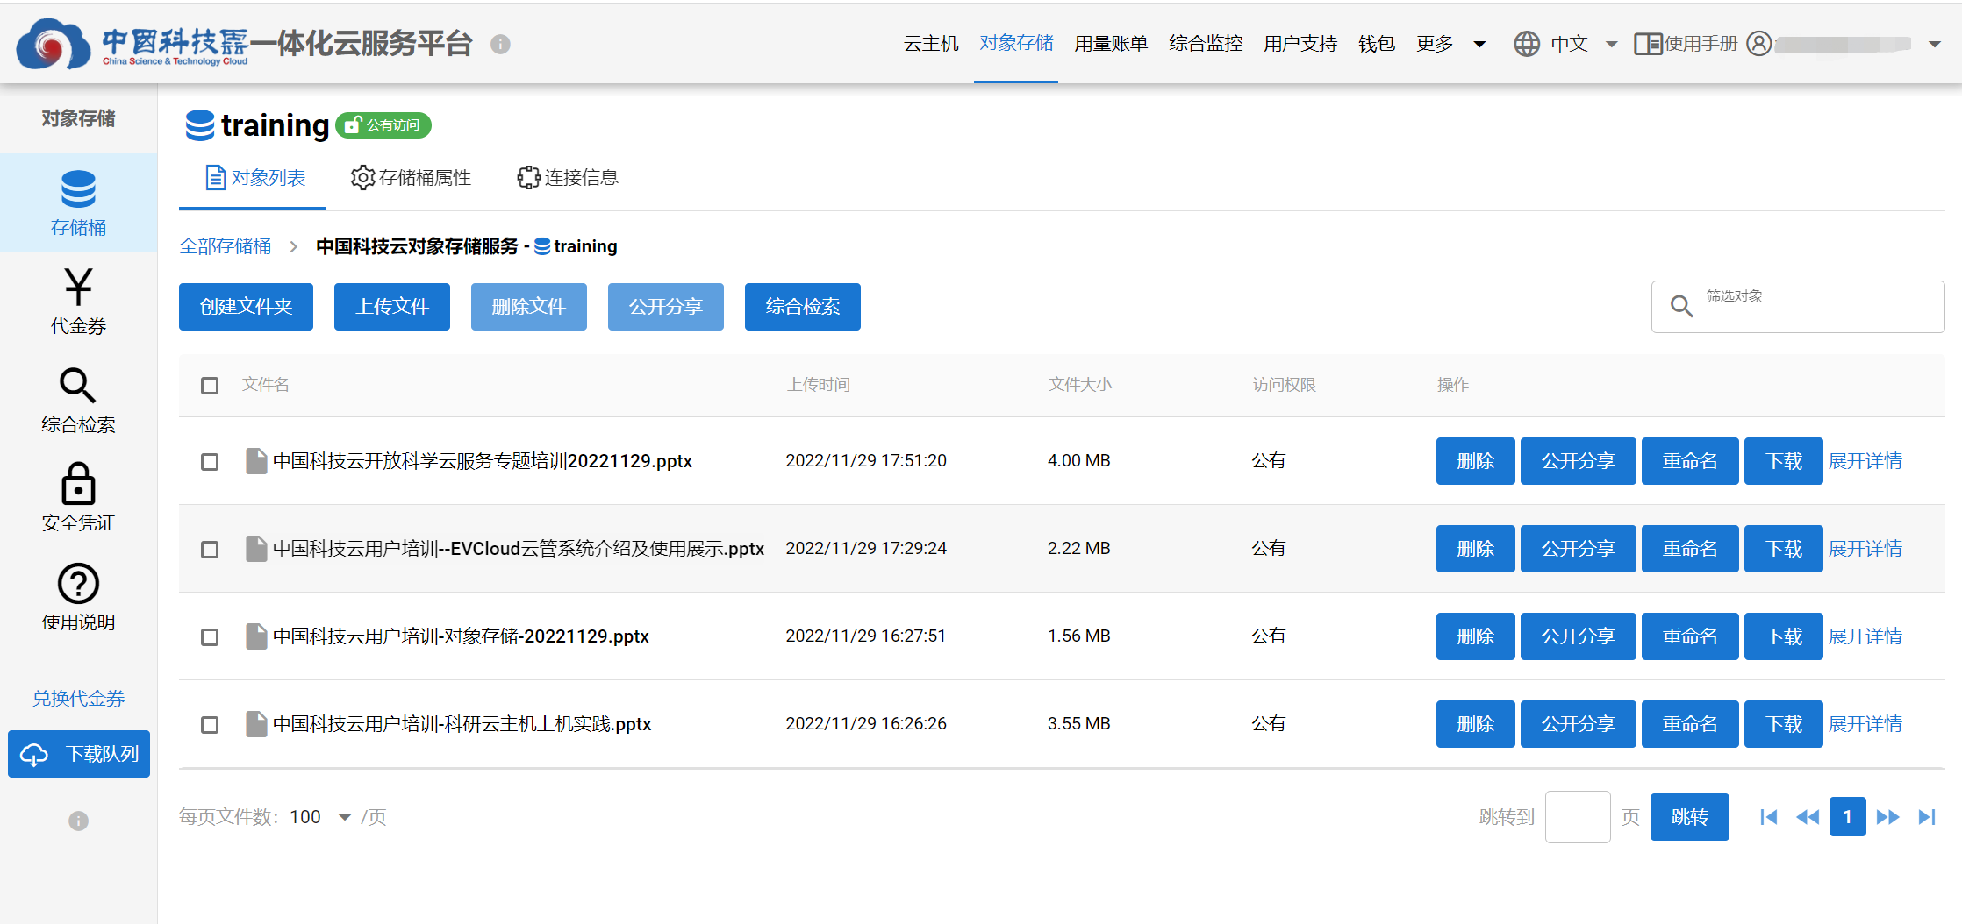Expand 展开详情 for 开放科学云服务专题培训 file
The width and height of the screenshot is (1962, 924).
click(x=1865, y=461)
